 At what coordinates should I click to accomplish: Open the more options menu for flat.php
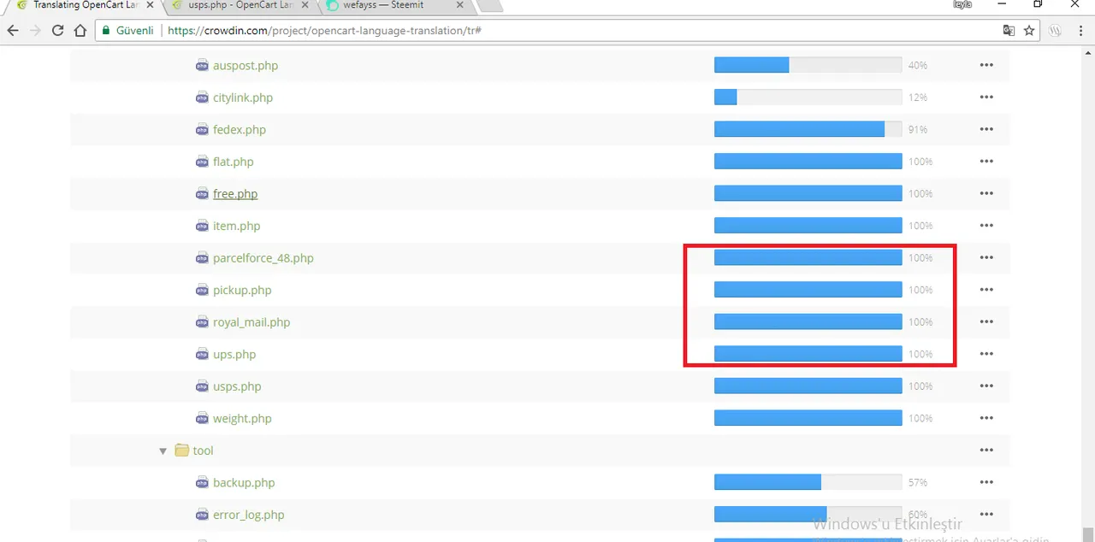[986, 162]
